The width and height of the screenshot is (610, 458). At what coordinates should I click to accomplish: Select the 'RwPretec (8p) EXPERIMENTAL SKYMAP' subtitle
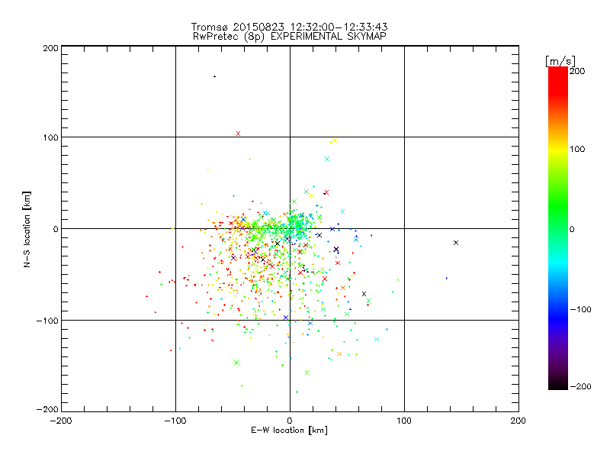tap(290, 37)
